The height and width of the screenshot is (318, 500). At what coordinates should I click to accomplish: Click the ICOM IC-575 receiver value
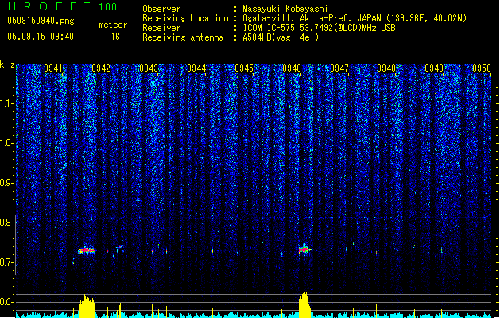[319, 28]
